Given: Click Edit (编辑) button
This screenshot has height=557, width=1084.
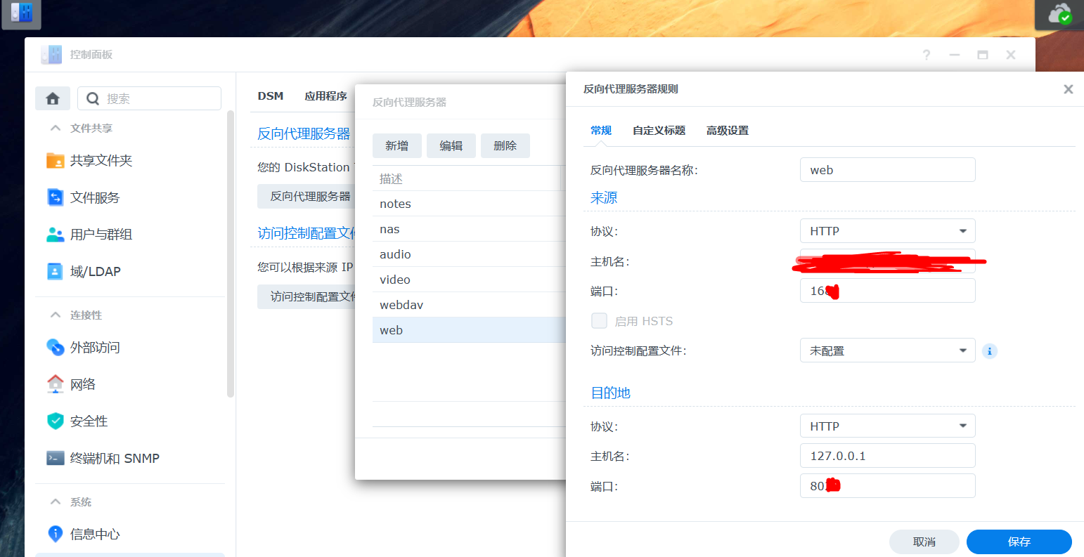Looking at the screenshot, I should [451, 145].
